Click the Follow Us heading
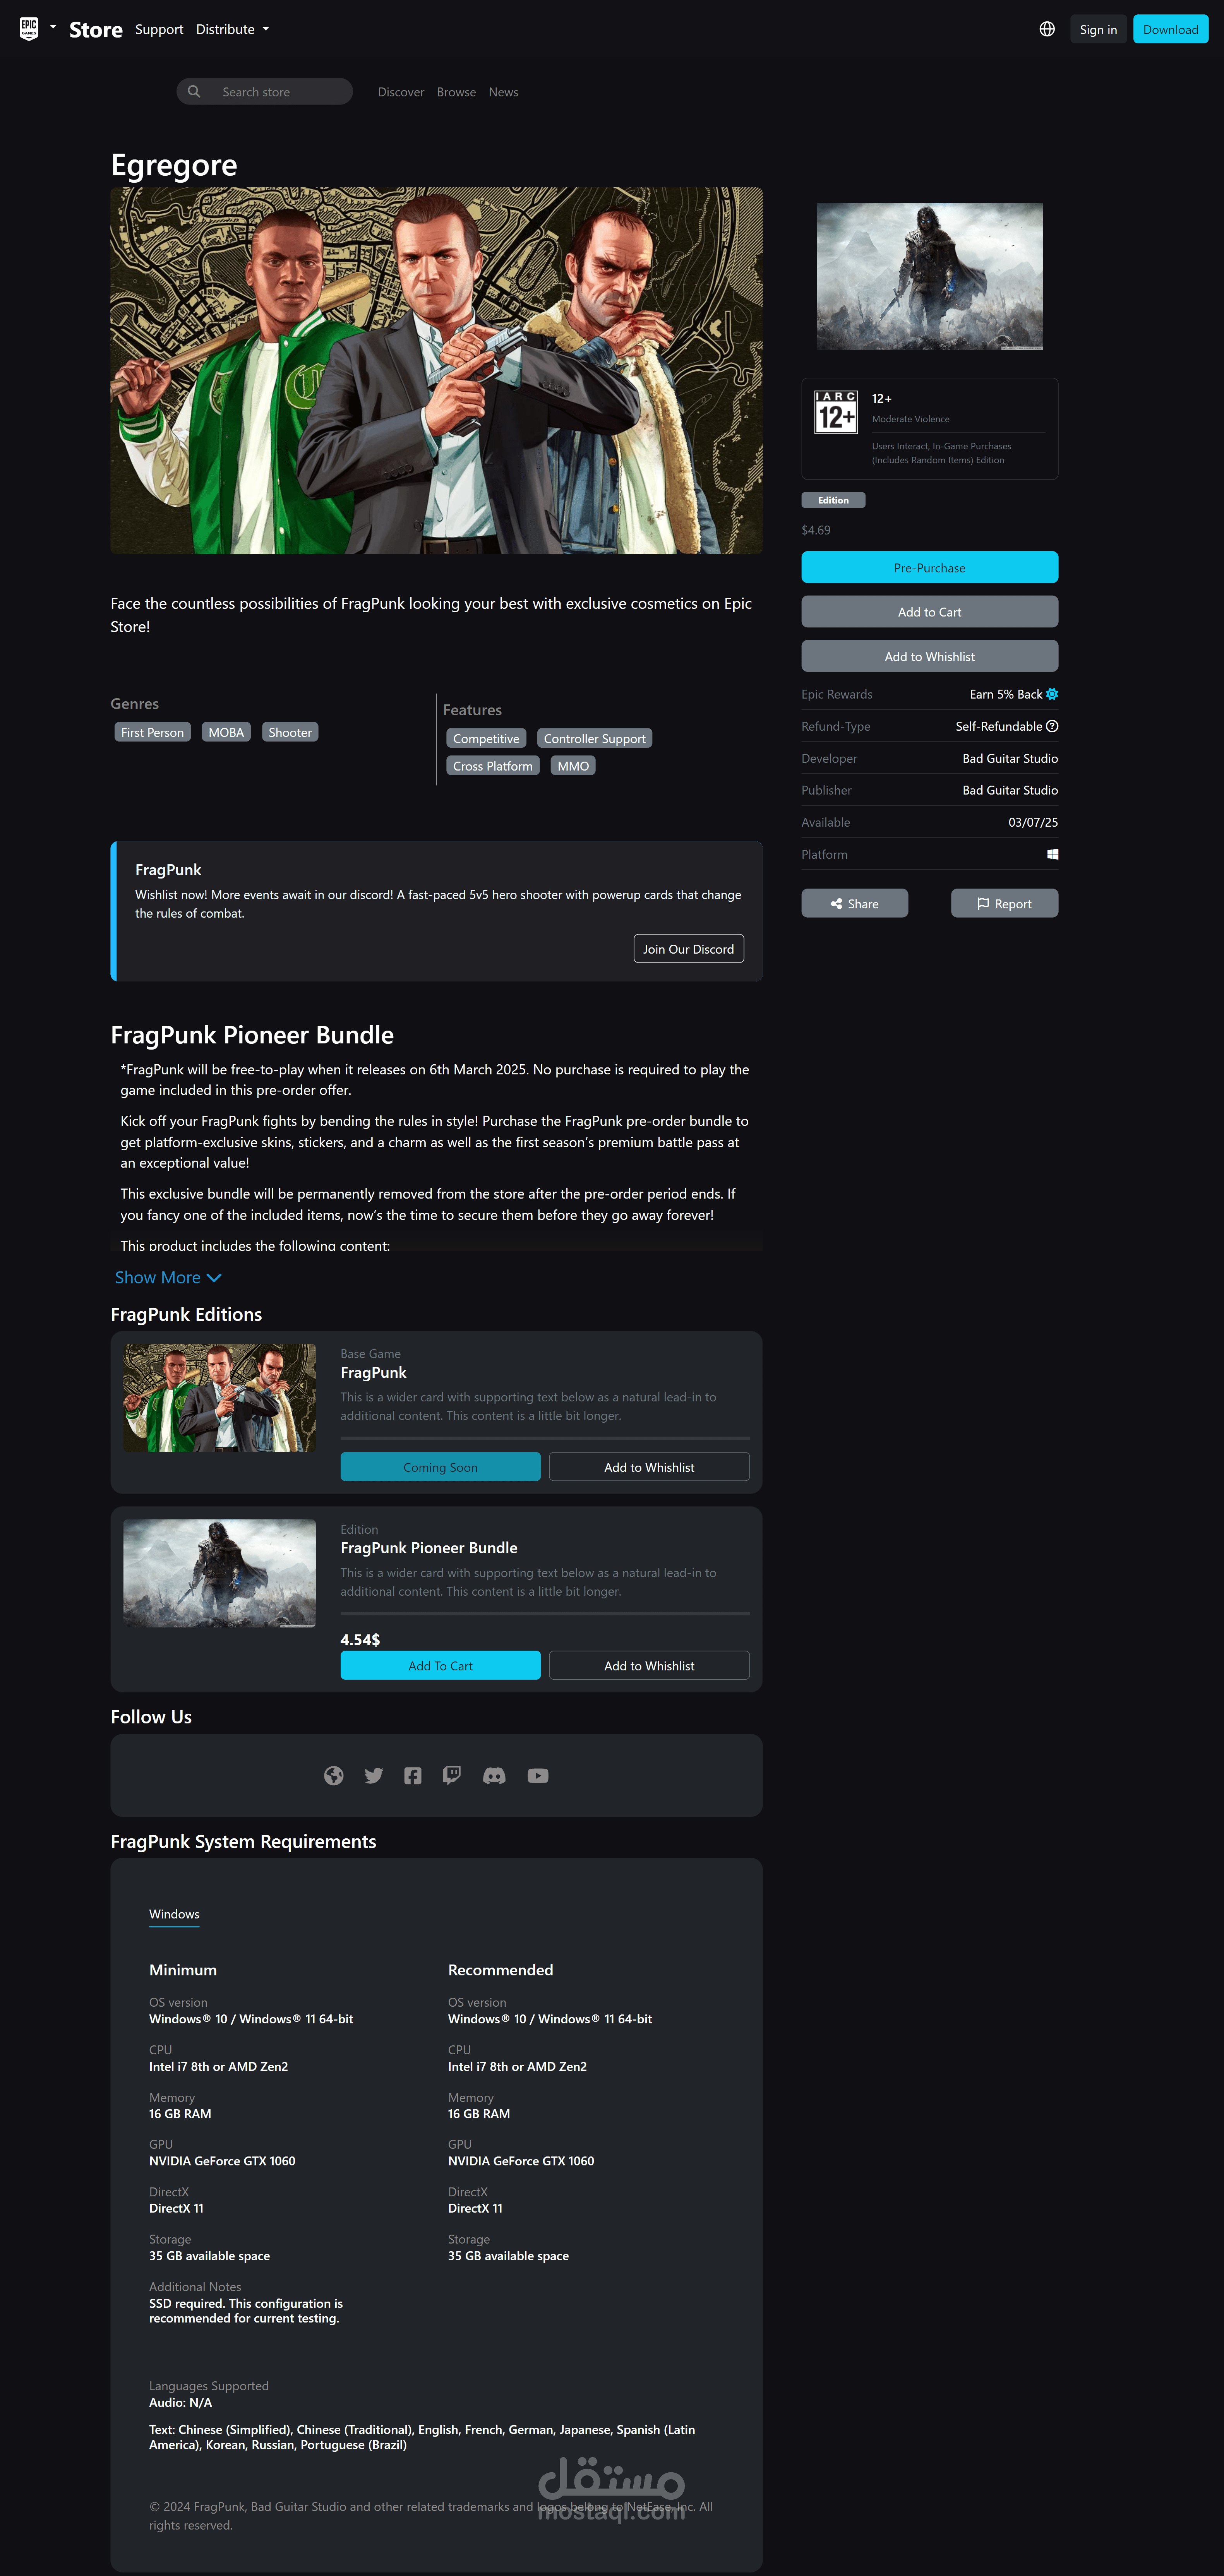Image resolution: width=1224 pixels, height=2576 pixels. (x=151, y=1716)
